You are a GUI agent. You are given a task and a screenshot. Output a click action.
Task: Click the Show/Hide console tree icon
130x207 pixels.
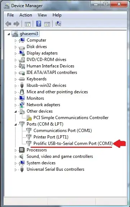coord(28,24)
